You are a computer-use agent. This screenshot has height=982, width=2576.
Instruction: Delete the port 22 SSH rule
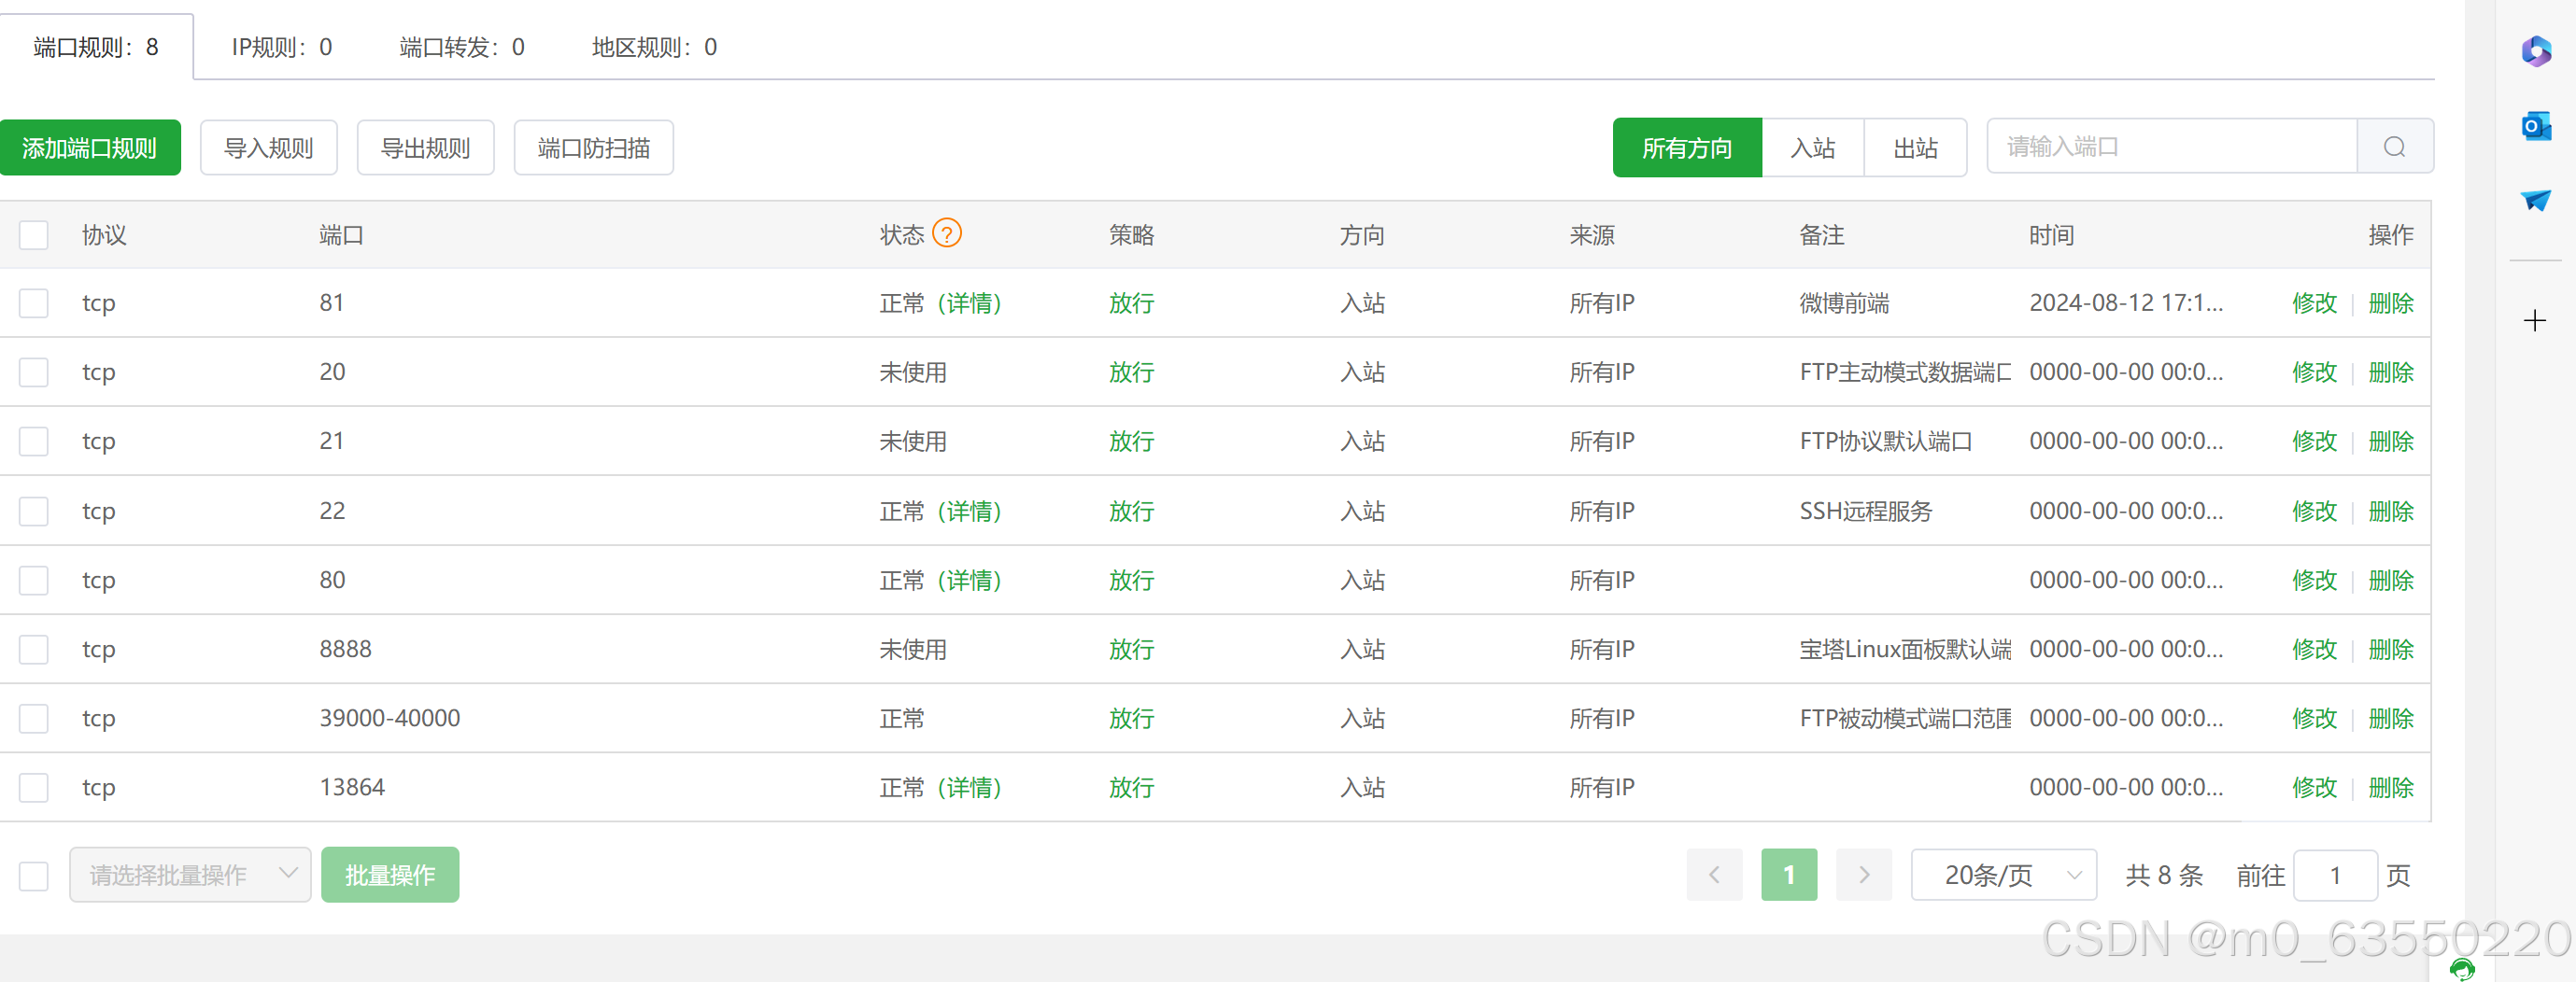pos(2390,511)
